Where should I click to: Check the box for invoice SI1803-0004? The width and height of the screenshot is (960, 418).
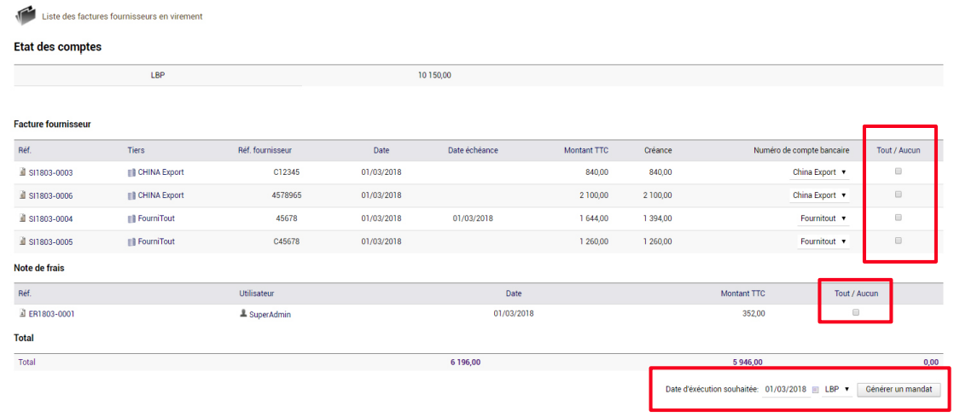coord(899,218)
